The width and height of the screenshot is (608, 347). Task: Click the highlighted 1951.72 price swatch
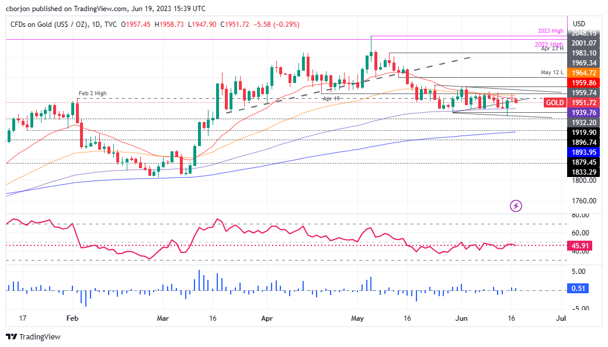[582, 102]
